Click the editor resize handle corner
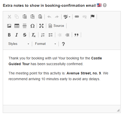The height and width of the screenshot is (115, 124). [x=118, y=110]
